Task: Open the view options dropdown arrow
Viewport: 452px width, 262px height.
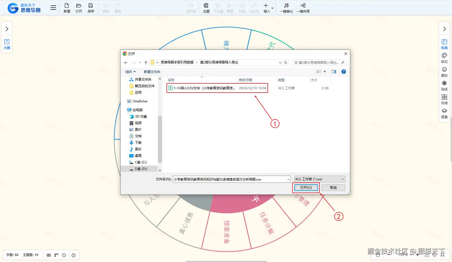Action: click(x=325, y=72)
